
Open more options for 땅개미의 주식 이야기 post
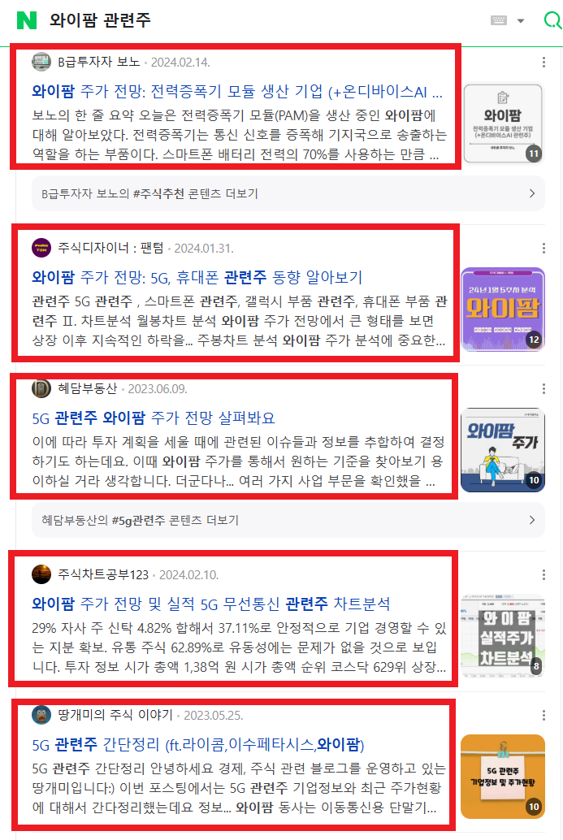click(x=544, y=715)
